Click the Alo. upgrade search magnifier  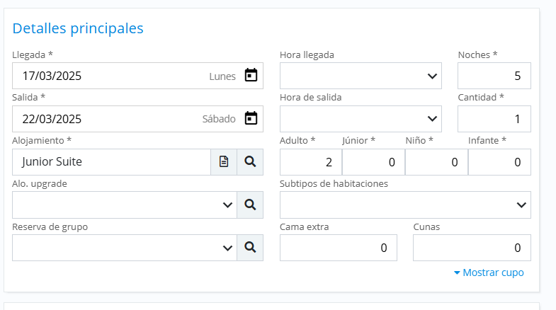click(x=250, y=205)
